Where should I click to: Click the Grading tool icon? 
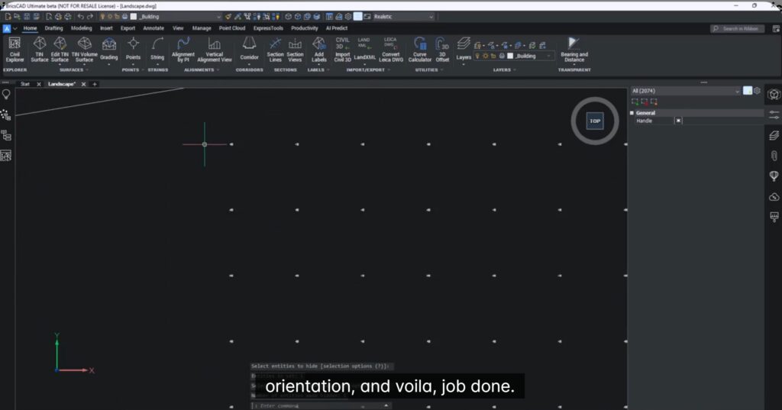point(109,50)
